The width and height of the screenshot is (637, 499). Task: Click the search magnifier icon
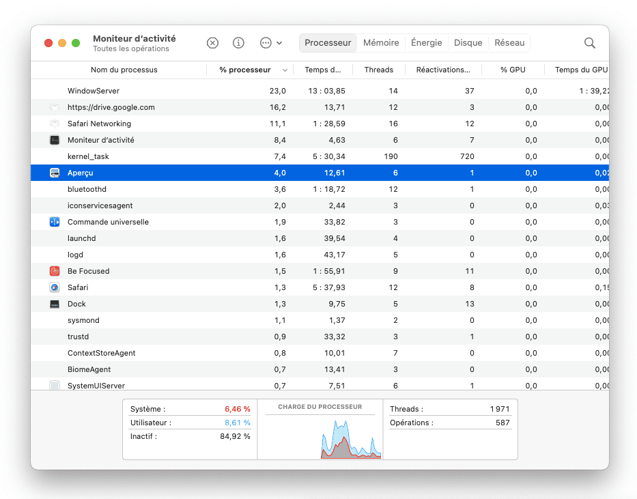pos(590,43)
